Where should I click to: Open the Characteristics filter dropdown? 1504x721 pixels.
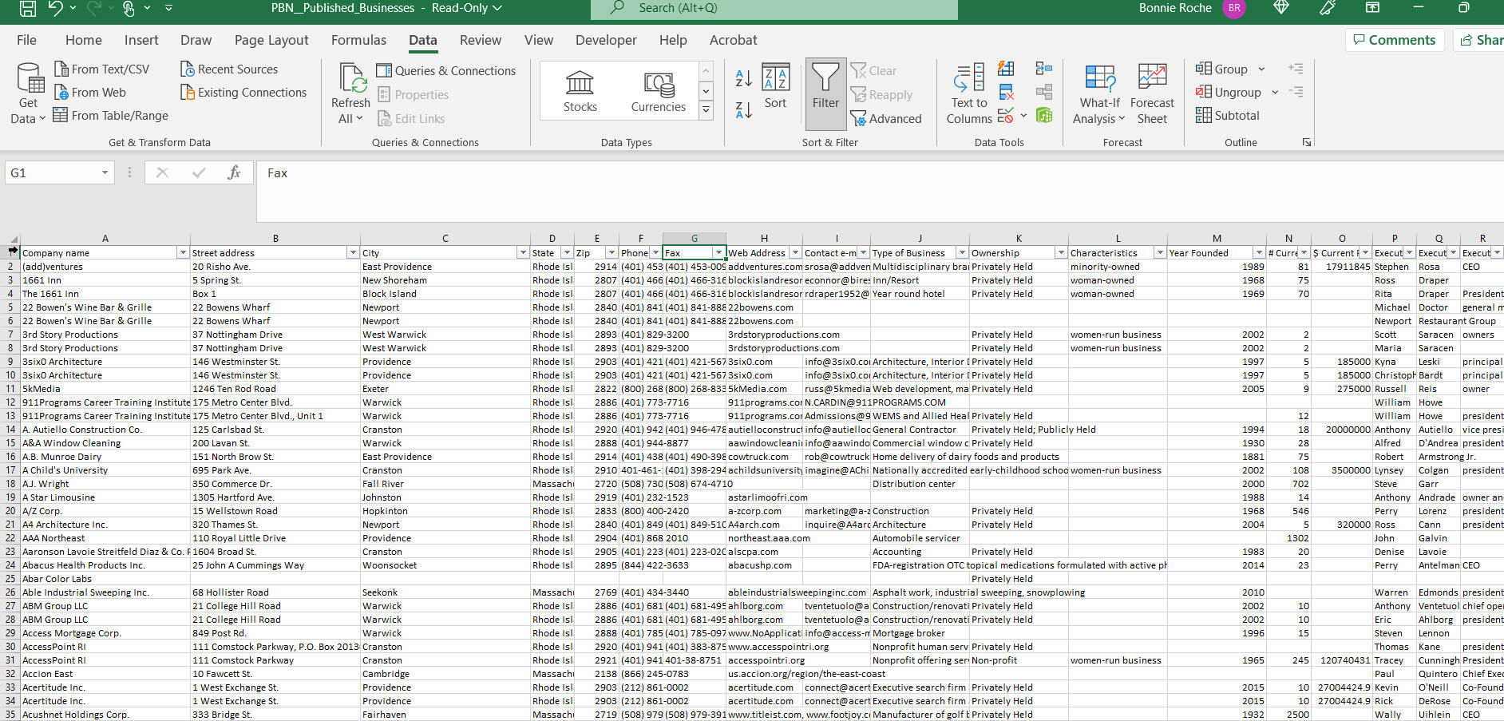coord(1160,253)
